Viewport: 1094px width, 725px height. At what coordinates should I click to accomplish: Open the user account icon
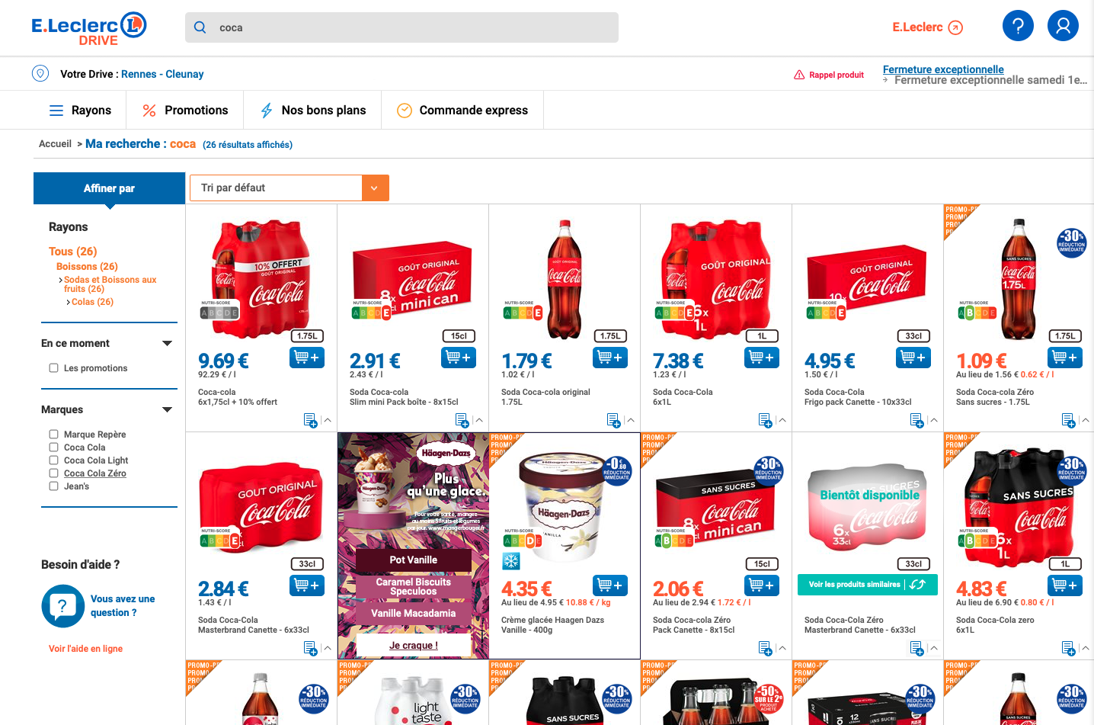(x=1063, y=26)
